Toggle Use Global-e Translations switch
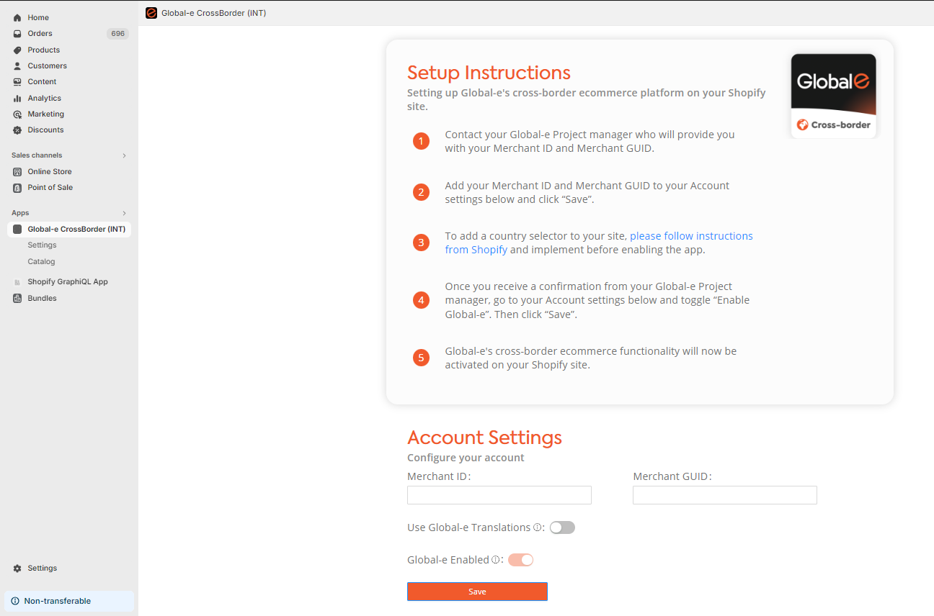The image size is (934, 616). (x=562, y=527)
